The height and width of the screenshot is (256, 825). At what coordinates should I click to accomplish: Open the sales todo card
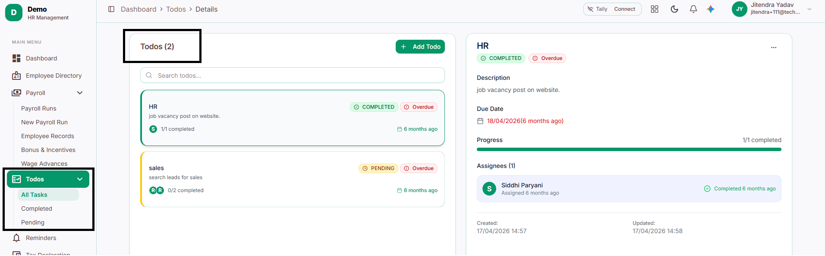tap(293, 179)
